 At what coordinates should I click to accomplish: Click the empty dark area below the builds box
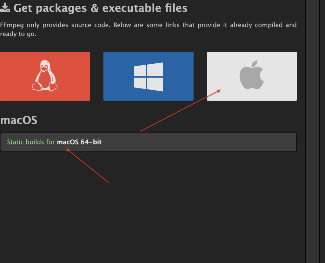[x=190, y=206]
